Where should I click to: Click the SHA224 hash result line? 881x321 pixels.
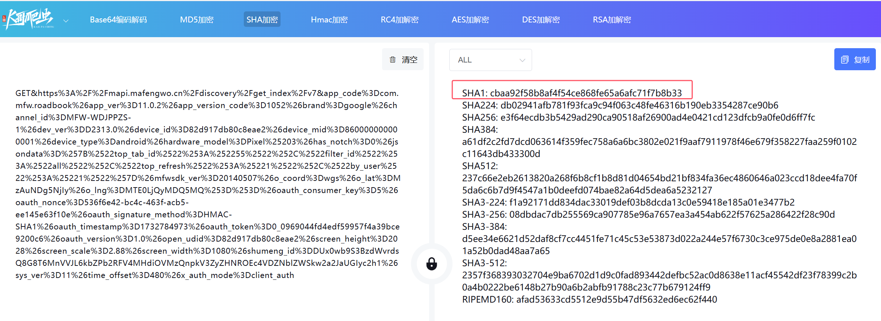point(620,105)
